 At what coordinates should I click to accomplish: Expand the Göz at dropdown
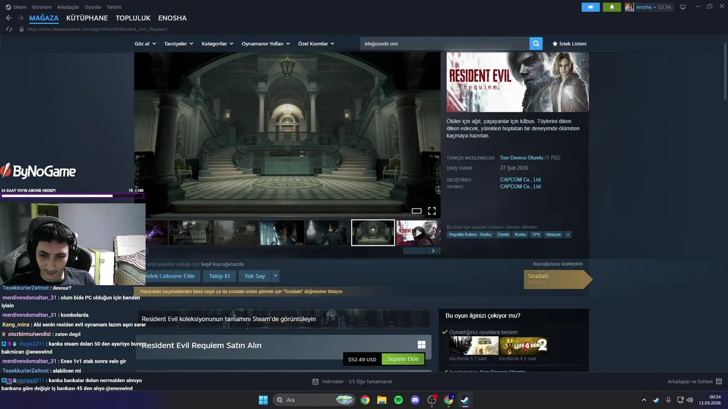[145, 44]
